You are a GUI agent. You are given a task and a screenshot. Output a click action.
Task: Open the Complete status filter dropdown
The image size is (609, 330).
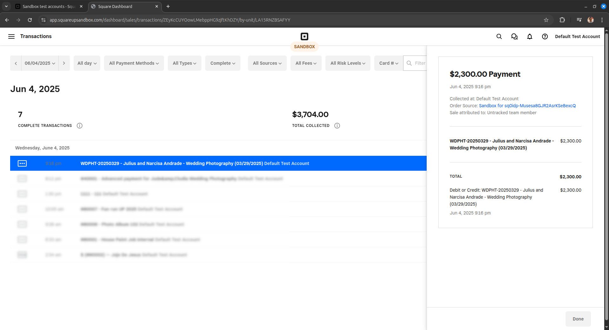click(x=222, y=63)
